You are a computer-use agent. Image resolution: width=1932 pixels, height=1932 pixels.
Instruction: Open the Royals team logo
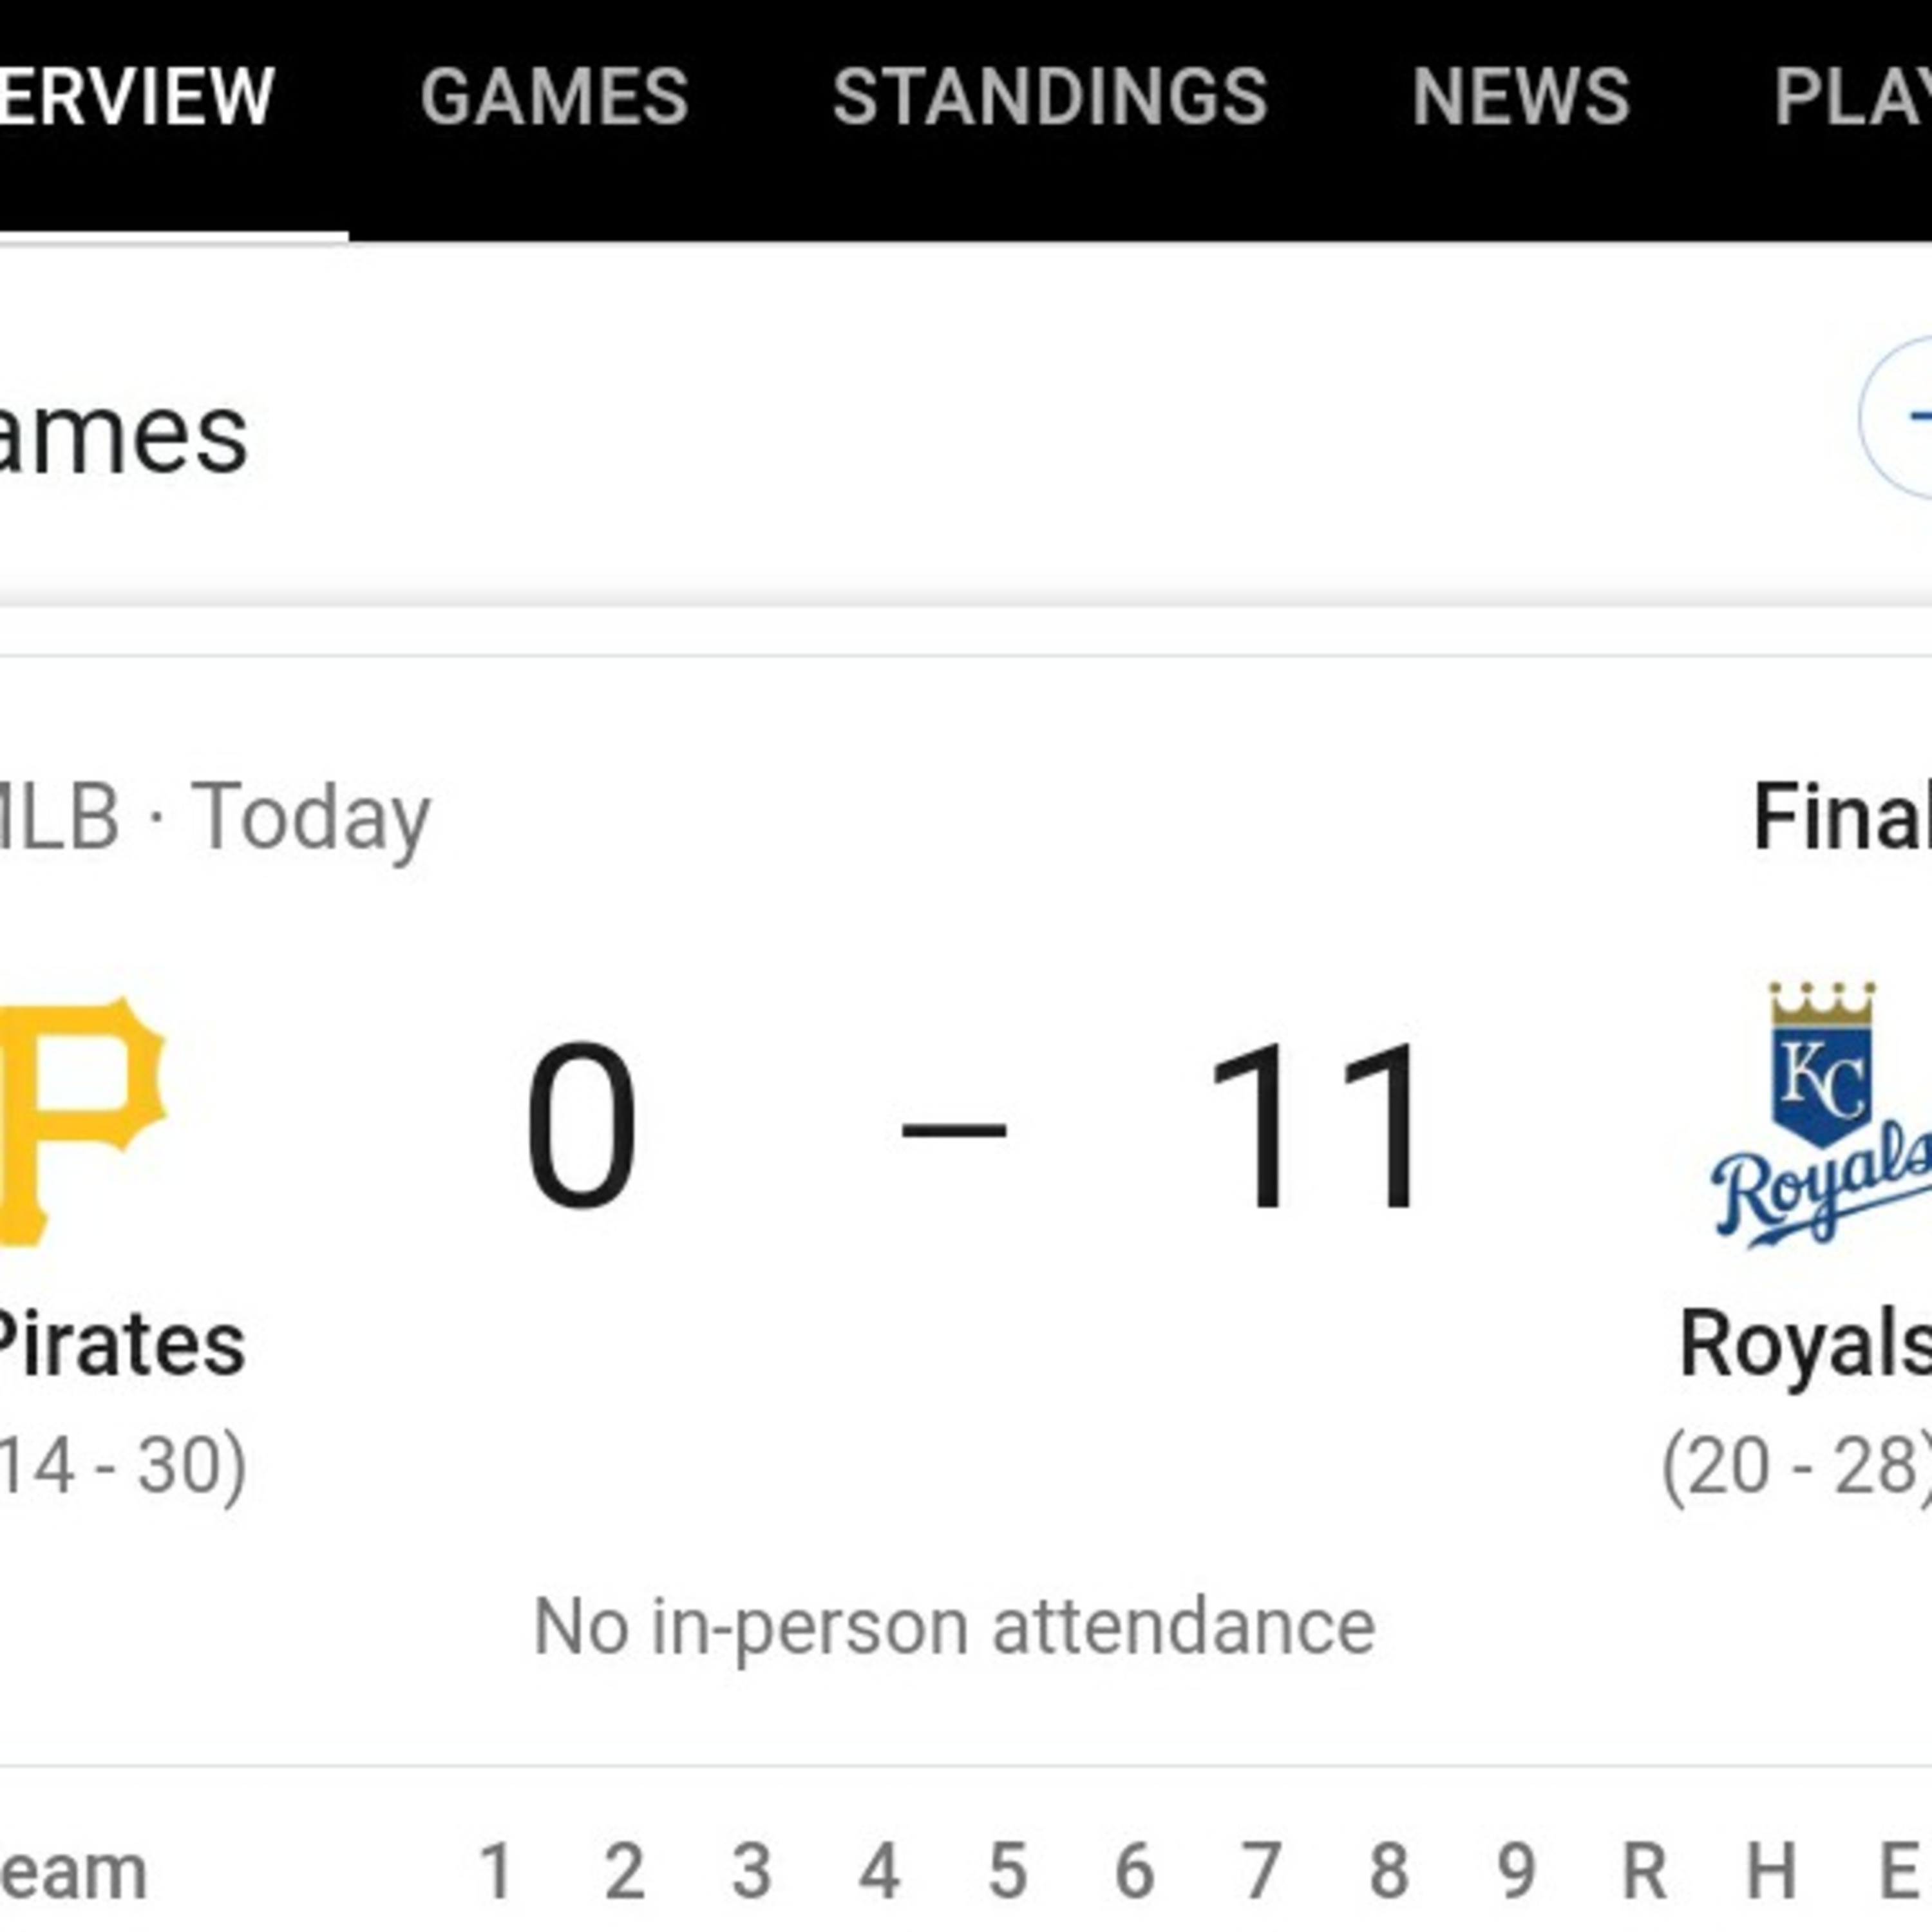click(x=1821, y=1115)
